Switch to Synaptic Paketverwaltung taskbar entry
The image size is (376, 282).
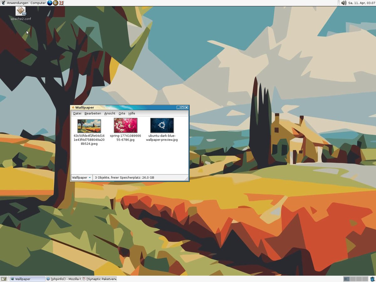tap(99, 279)
